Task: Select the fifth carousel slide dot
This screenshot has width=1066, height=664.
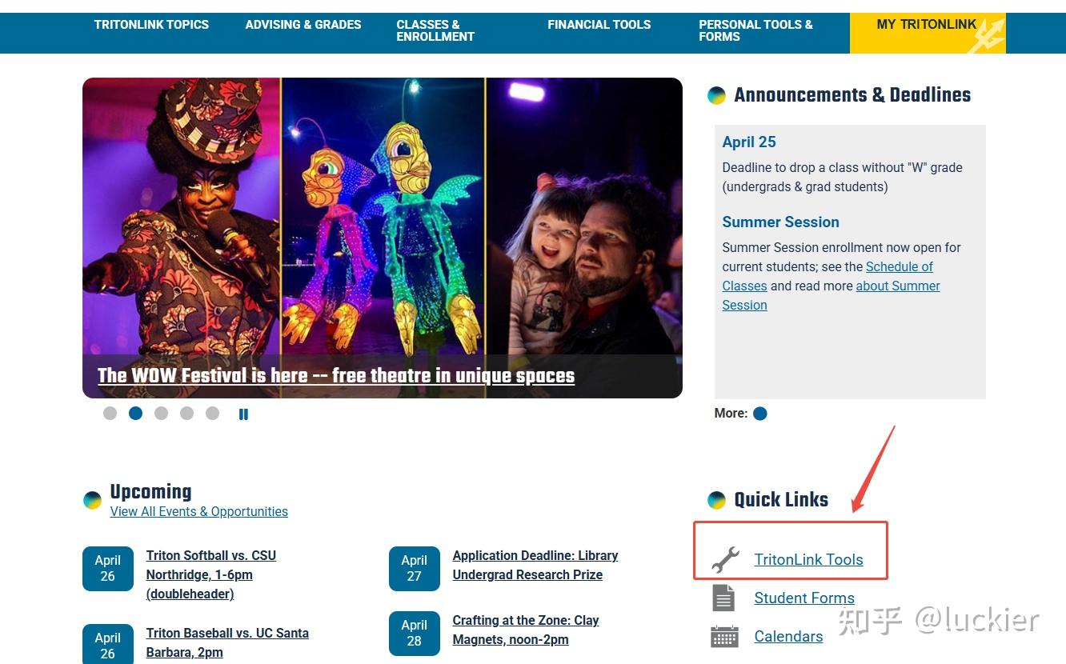Action: pyautogui.click(x=213, y=413)
